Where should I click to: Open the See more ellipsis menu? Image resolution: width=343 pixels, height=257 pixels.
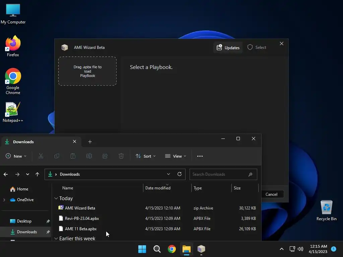200,156
